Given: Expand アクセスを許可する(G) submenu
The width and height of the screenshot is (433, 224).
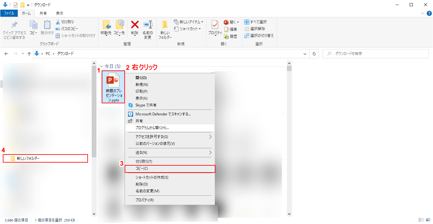Looking at the screenshot, I should tap(170, 137).
